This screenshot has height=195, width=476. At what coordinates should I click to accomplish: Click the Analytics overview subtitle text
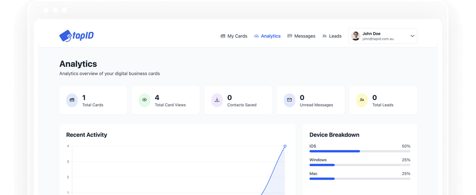(109, 74)
